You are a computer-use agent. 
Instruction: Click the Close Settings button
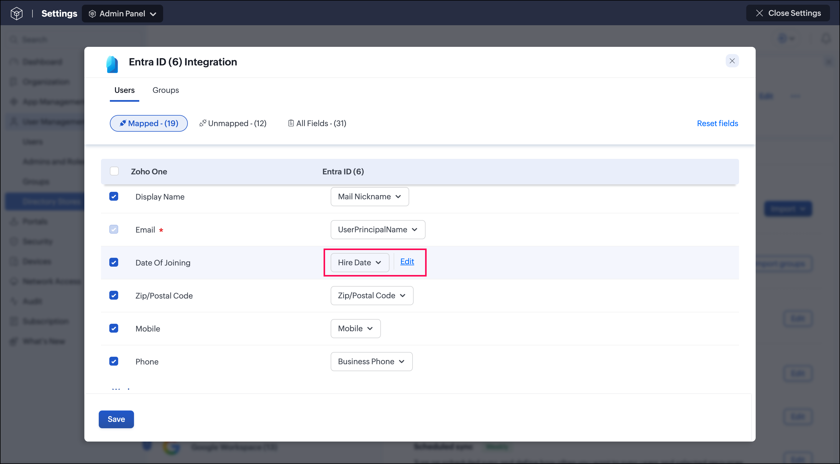pos(788,13)
